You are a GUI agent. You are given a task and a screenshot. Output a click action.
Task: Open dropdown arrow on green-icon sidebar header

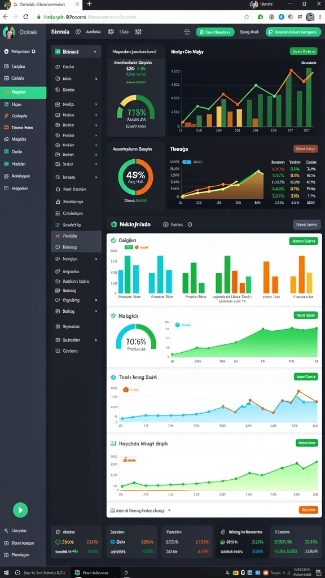pyautogui.click(x=95, y=52)
